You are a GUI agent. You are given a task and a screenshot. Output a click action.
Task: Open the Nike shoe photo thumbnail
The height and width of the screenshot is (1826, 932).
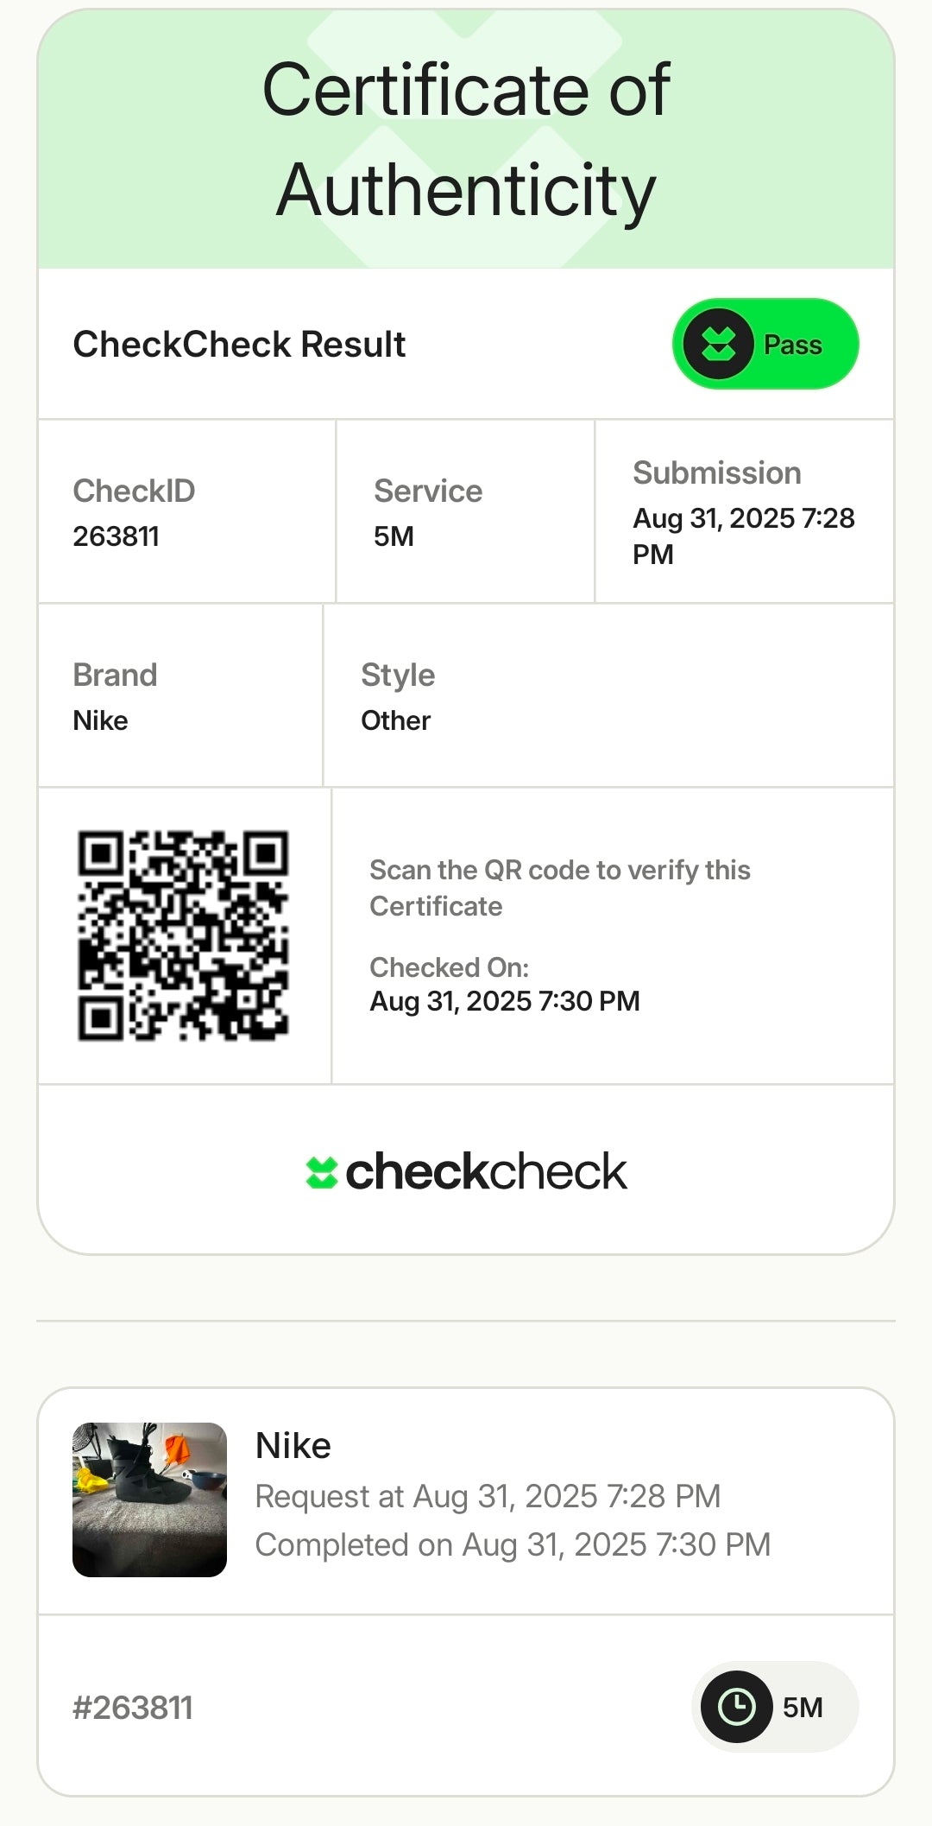click(149, 1499)
